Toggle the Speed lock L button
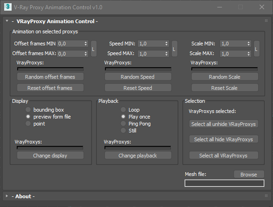 point(175,49)
